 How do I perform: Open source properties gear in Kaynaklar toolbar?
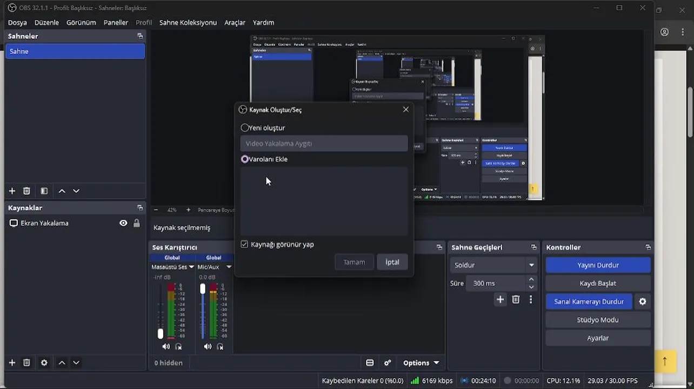click(44, 363)
